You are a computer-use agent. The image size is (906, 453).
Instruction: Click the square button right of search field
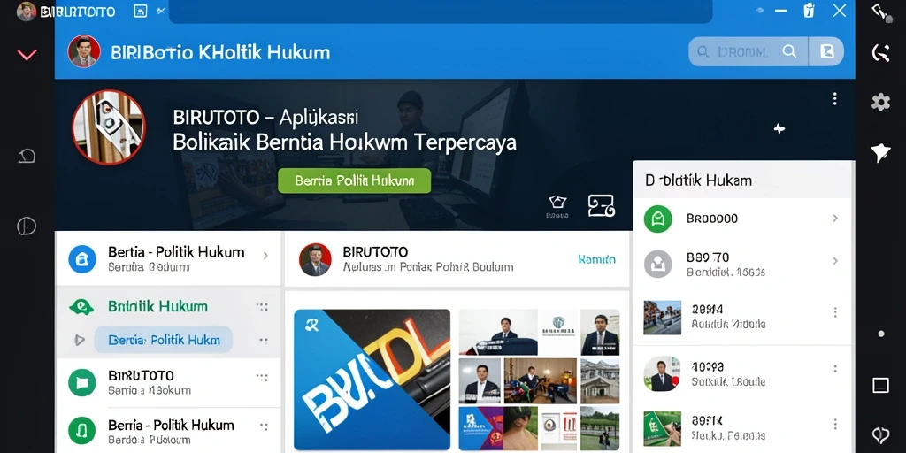pos(827,51)
